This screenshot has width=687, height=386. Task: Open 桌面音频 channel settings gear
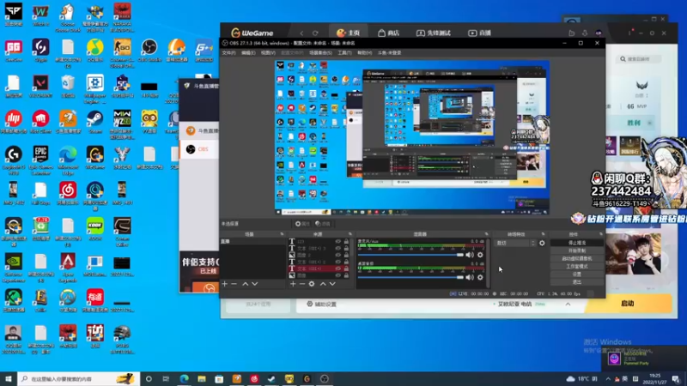pyautogui.click(x=480, y=277)
